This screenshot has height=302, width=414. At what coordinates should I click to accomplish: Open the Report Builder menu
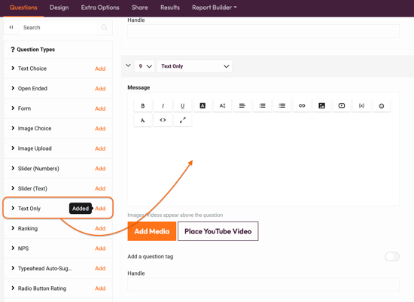click(215, 8)
